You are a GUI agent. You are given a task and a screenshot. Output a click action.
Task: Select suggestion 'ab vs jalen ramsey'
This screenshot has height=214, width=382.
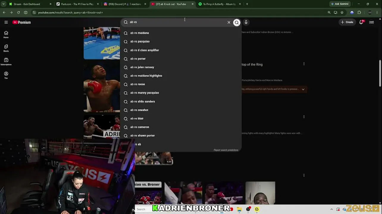[x=181, y=67]
